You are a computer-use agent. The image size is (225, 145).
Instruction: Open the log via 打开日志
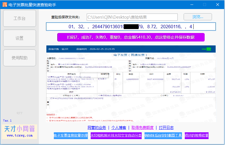166,128
